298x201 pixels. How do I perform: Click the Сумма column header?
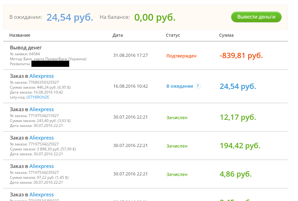(226, 35)
